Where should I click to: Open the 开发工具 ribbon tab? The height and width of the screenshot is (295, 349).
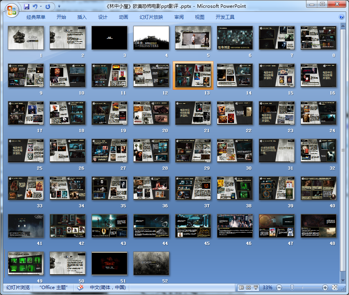(225, 17)
